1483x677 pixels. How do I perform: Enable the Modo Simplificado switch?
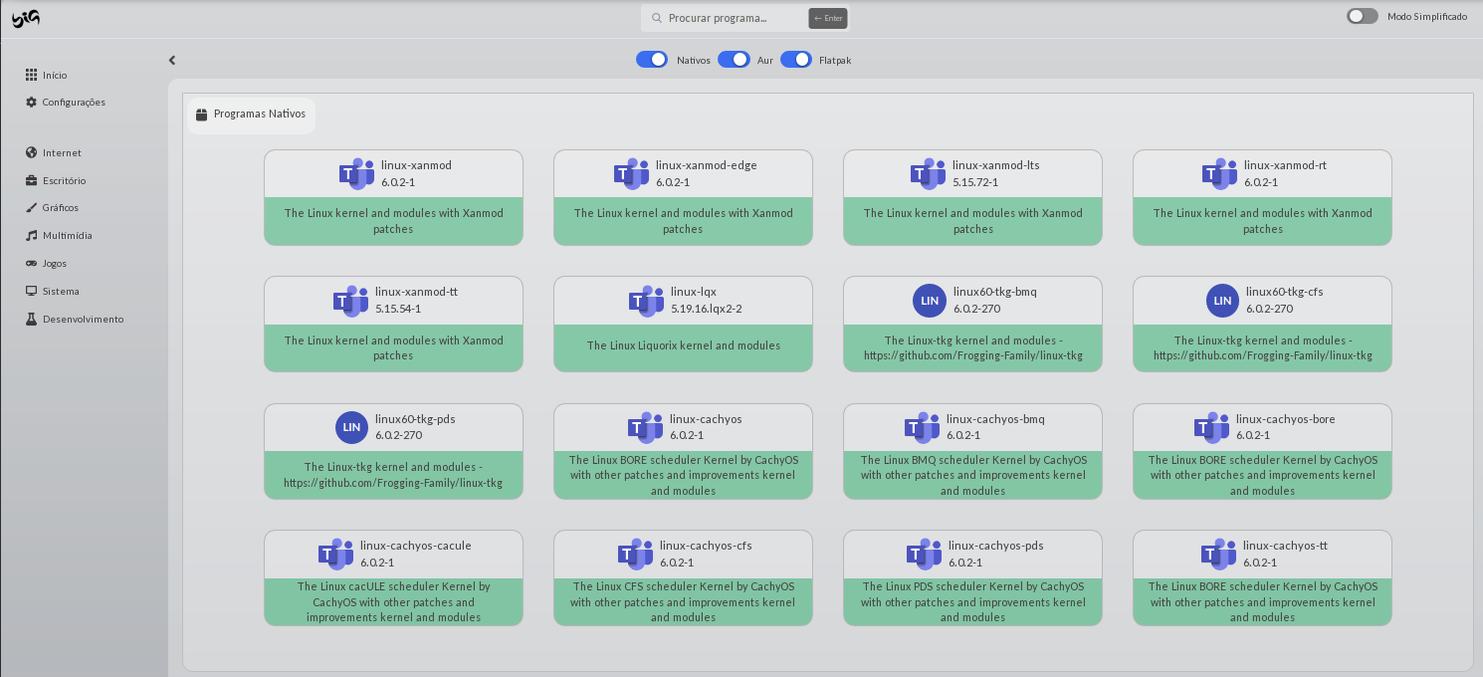coord(1363,16)
